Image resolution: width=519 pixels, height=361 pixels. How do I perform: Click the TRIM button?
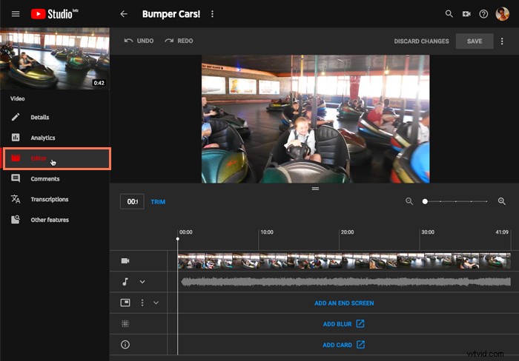(158, 202)
